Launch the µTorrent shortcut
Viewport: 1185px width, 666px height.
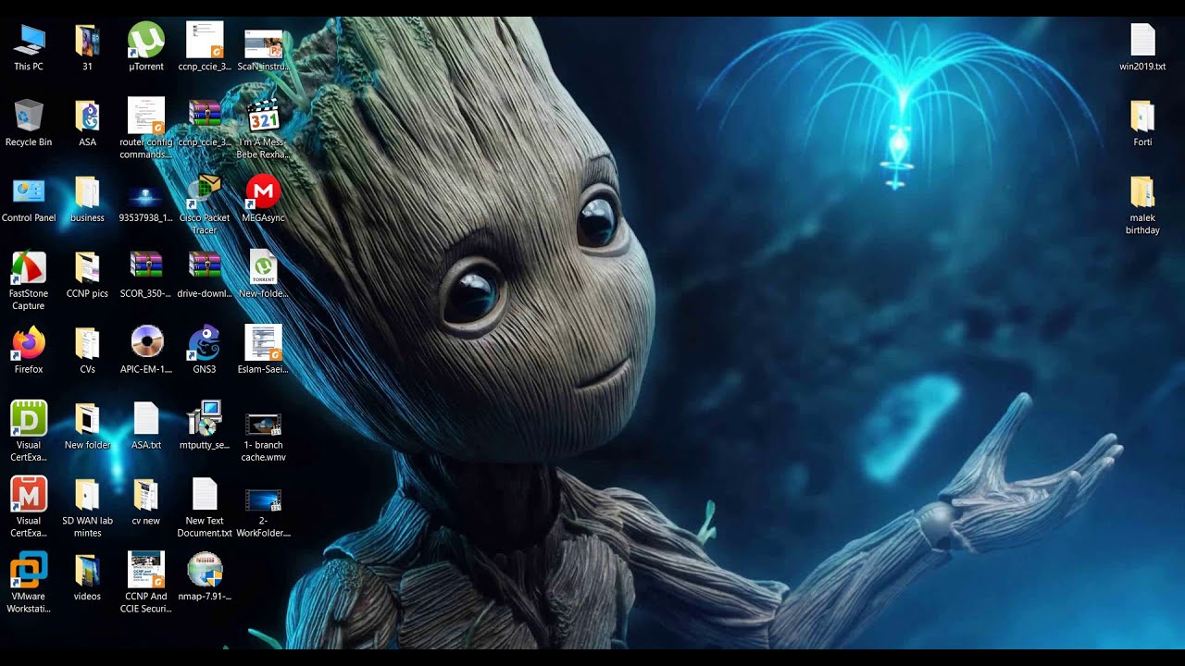click(146, 41)
